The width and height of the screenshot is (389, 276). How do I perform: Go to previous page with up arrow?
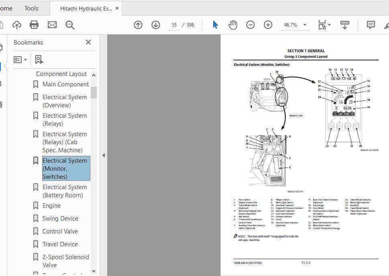(x=138, y=25)
